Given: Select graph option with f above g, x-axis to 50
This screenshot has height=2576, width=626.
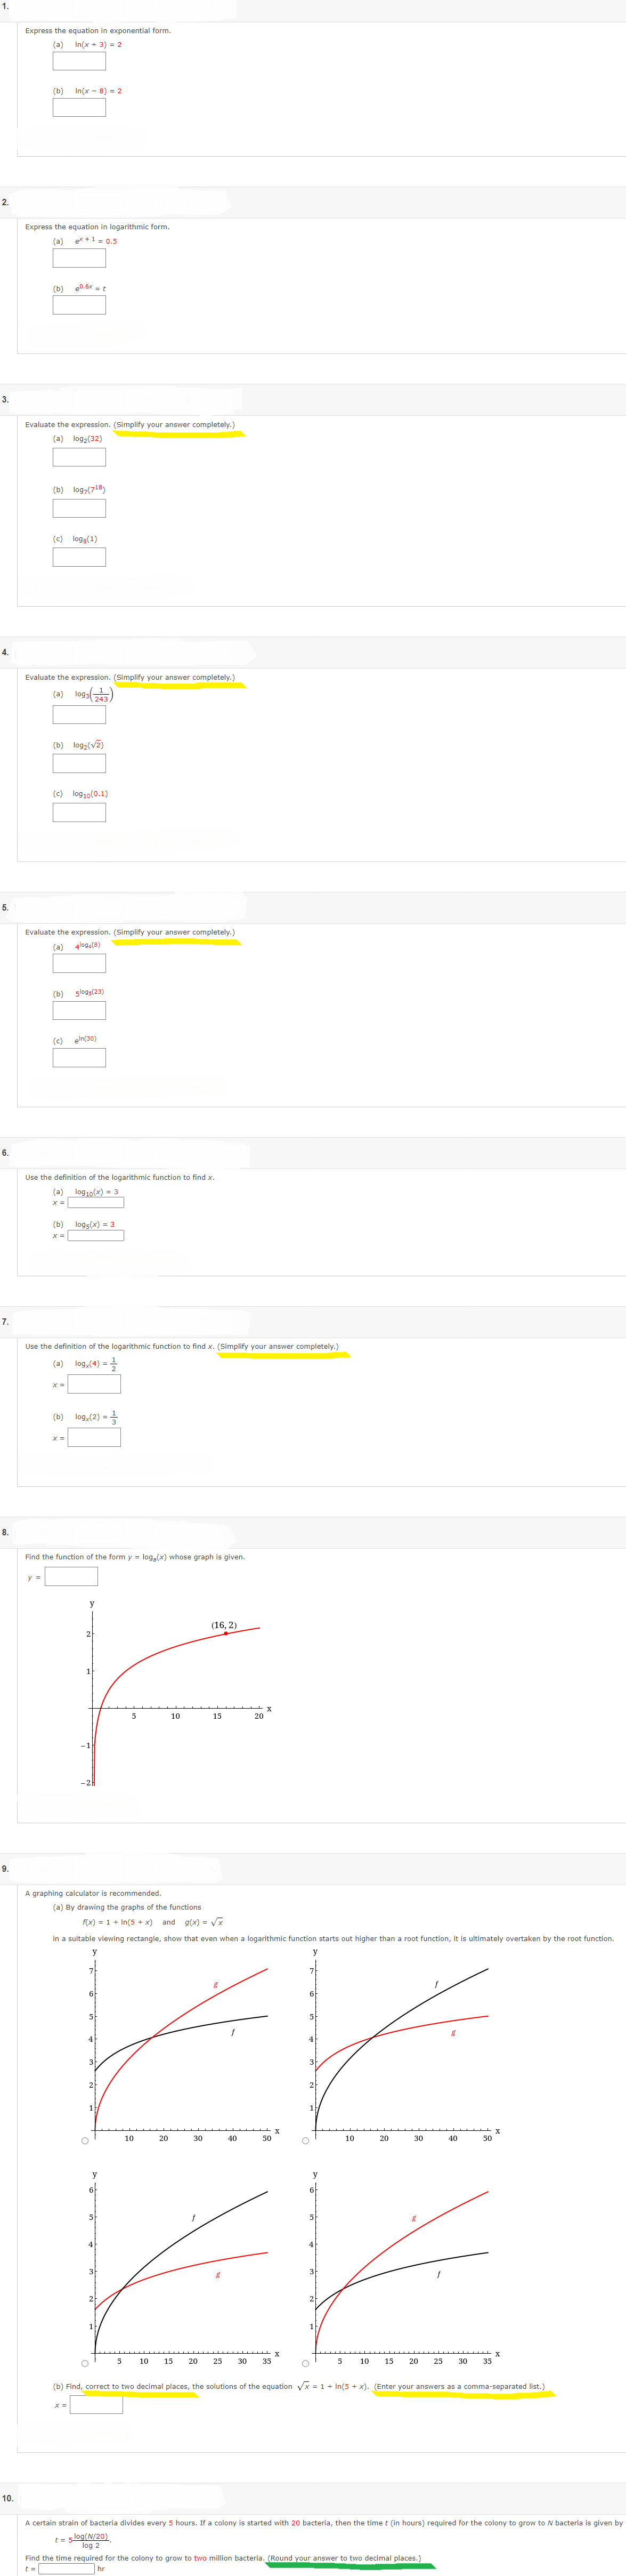Looking at the screenshot, I should (x=305, y=2141).
